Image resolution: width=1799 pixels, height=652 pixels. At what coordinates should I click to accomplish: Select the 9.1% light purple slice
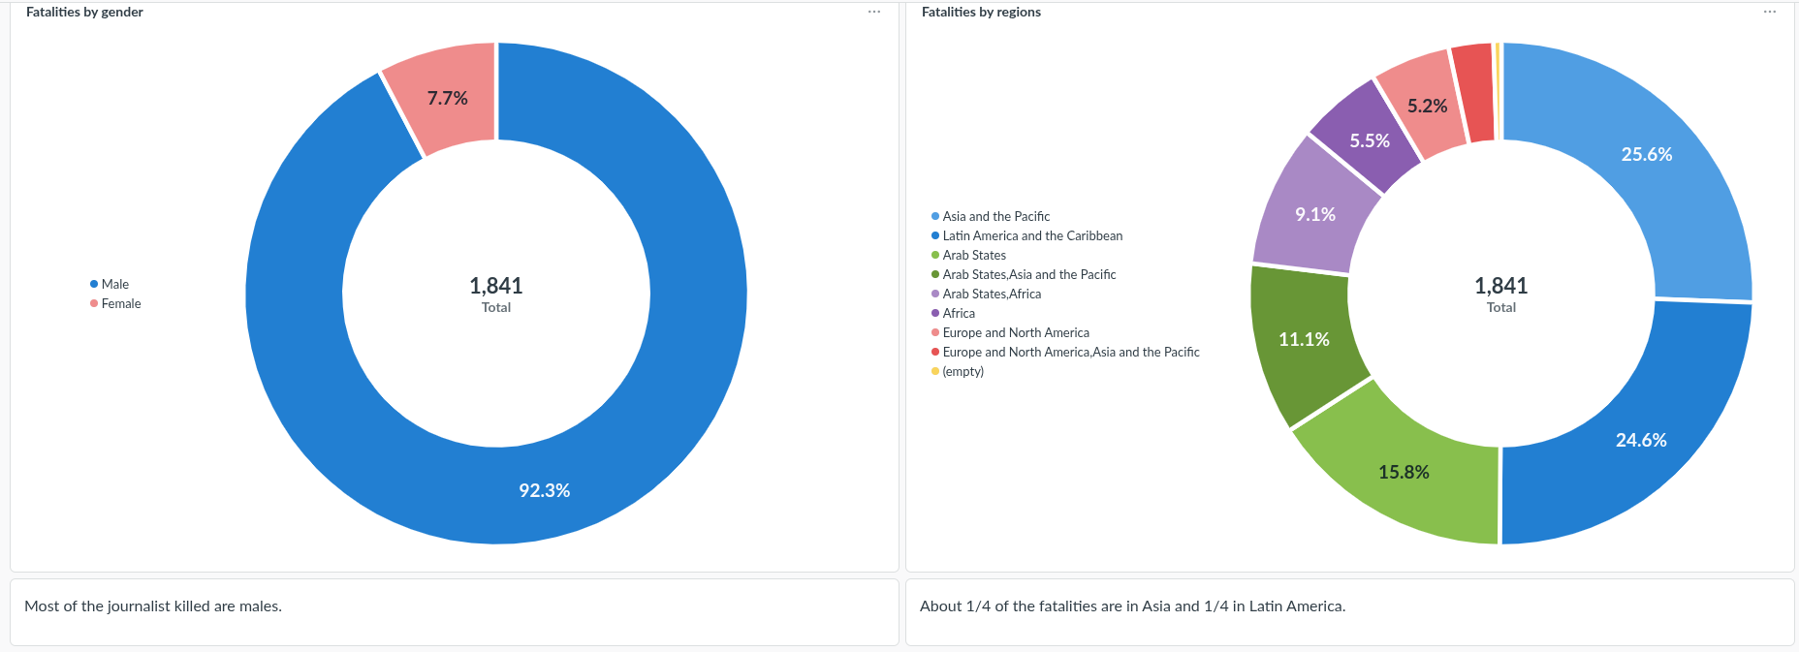(x=1315, y=214)
